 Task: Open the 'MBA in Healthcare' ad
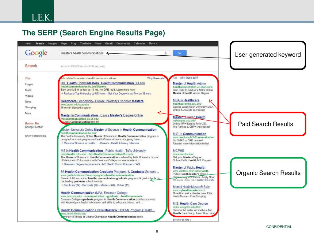tap(186, 100)
